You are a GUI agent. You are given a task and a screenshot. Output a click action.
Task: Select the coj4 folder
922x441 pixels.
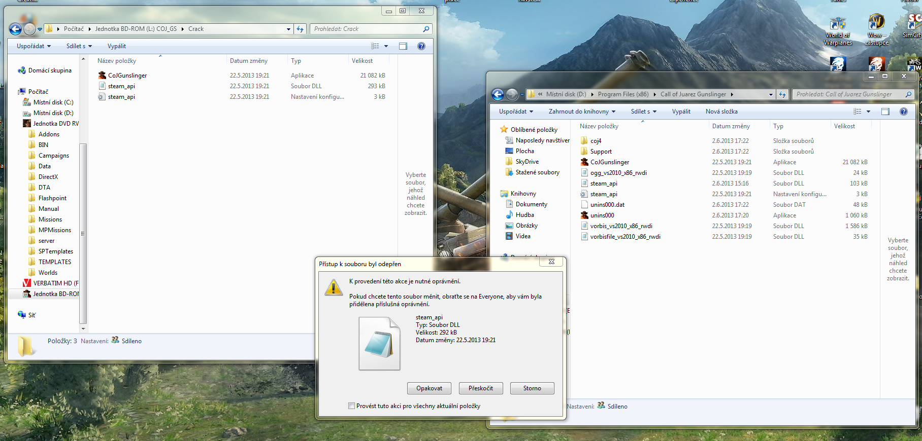(596, 141)
